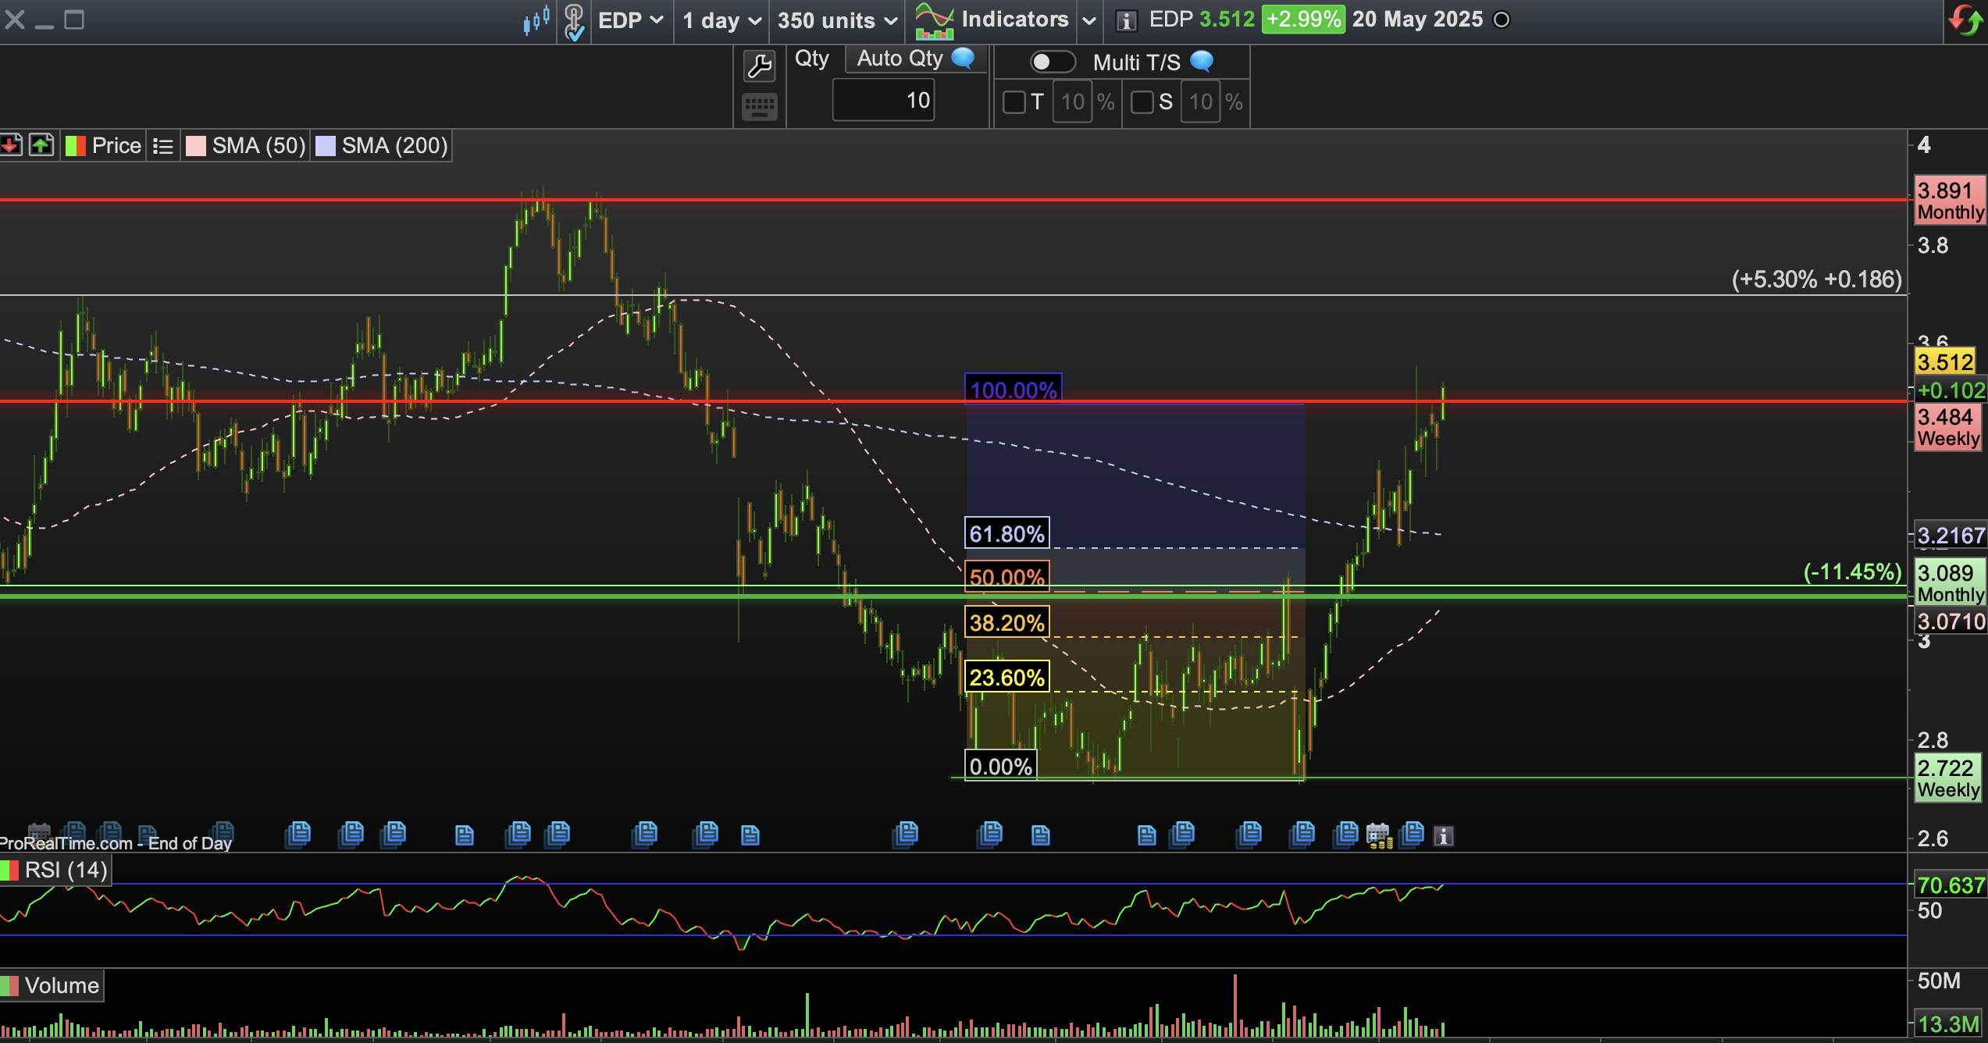Open the EDP instrument dropdown
The width and height of the screenshot is (1988, 1043).
tap(630, 20)
